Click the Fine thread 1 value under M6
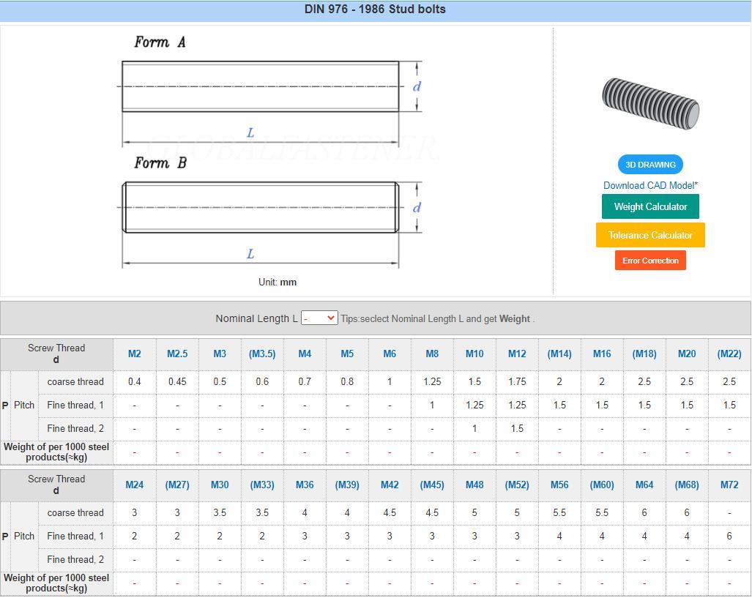 pos(390,405)
